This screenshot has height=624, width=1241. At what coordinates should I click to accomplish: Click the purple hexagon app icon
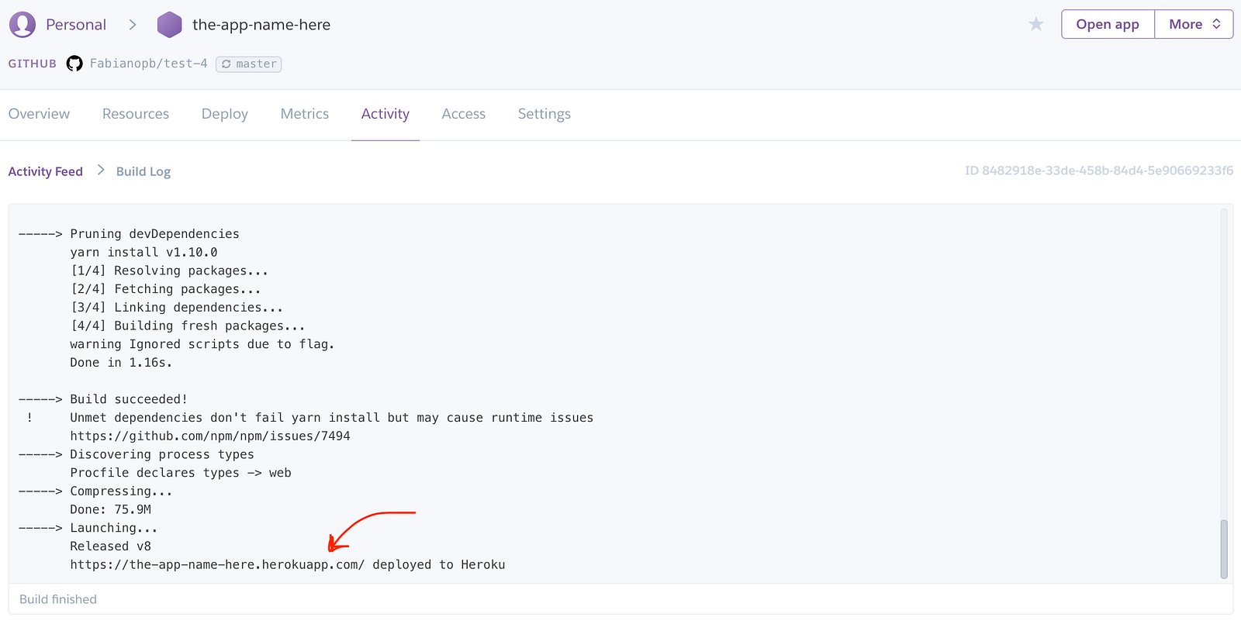[169, 25]
